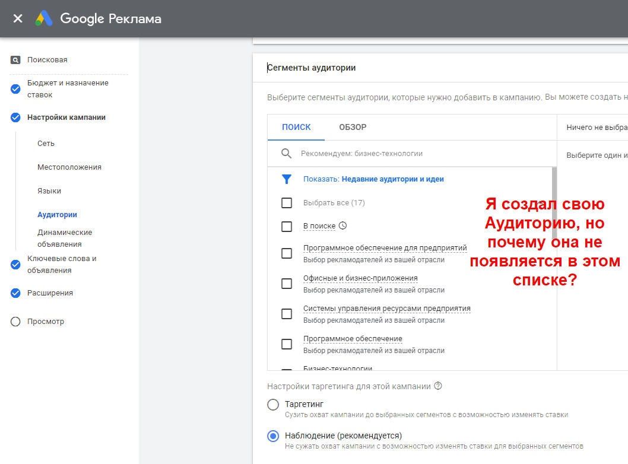The width and height of the screenshot is (628, 464).
Task: Click the Google Ads logo icon
Action: (44, 18)
